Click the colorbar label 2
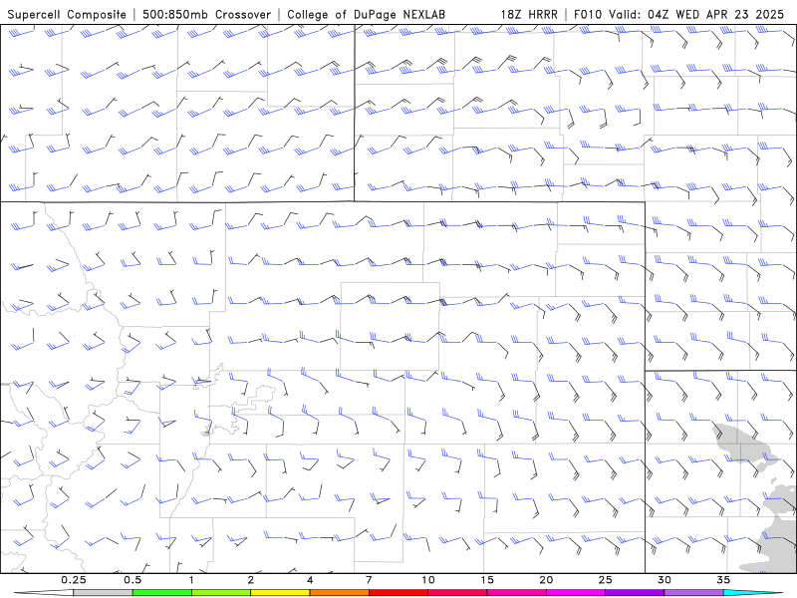Viewport: 797px width, 598px height. pos(251,580)
